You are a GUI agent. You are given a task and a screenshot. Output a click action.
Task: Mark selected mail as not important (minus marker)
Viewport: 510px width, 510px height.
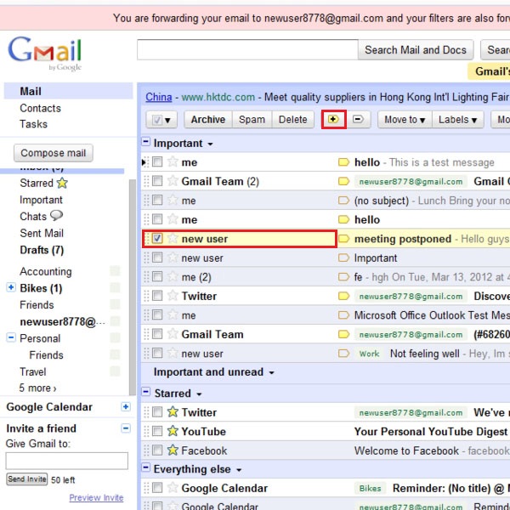pos(358,119)
